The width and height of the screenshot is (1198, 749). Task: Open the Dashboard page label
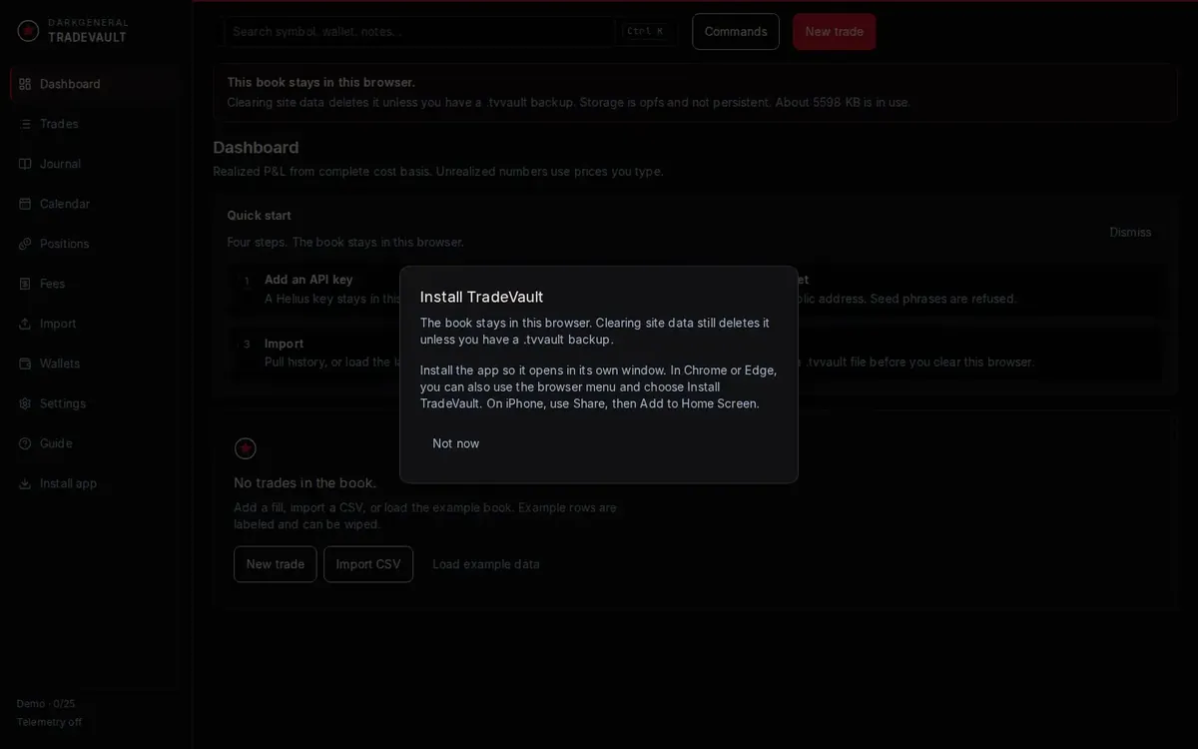70,84
